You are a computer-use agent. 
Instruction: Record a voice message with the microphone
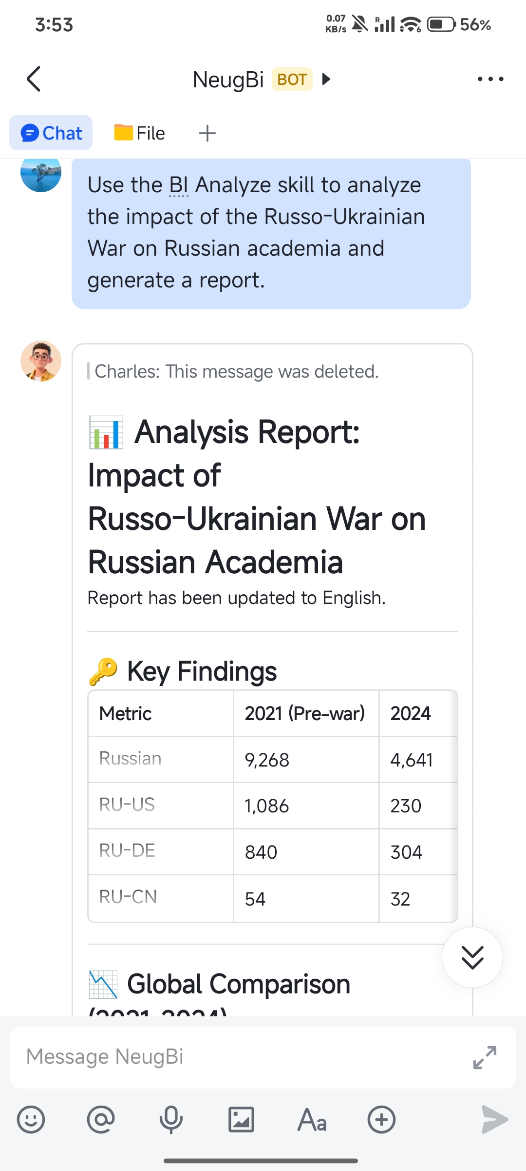(171, 1120)
